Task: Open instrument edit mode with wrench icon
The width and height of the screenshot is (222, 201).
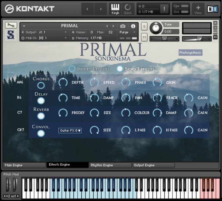Action: [11, 25]
